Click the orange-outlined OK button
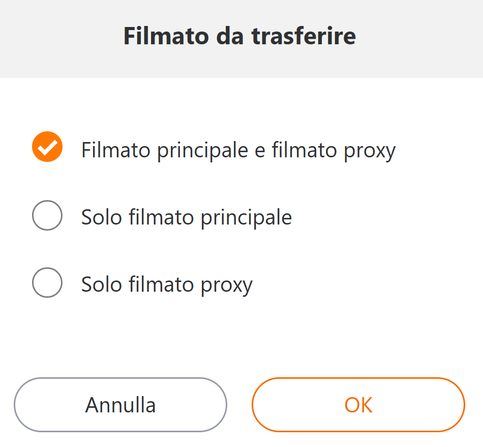 click(358, 405)
